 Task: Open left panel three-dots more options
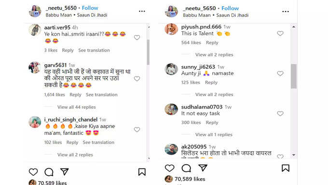pyautogui.click(x=142, y=11)
